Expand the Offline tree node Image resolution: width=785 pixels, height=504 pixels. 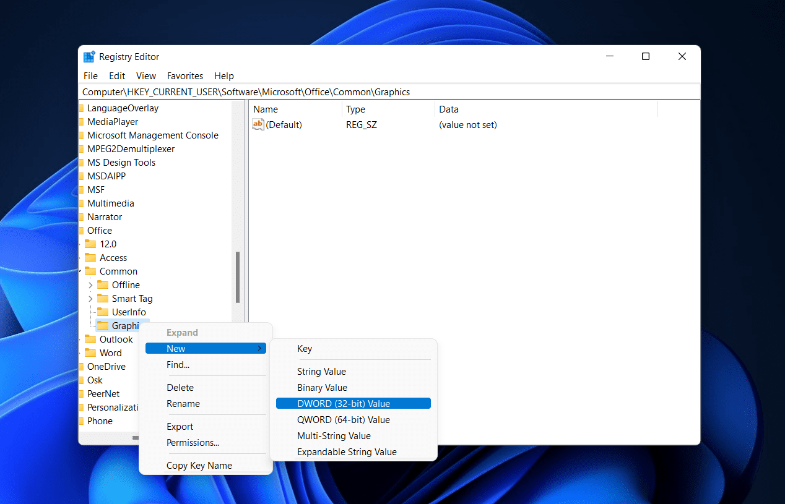90,285
